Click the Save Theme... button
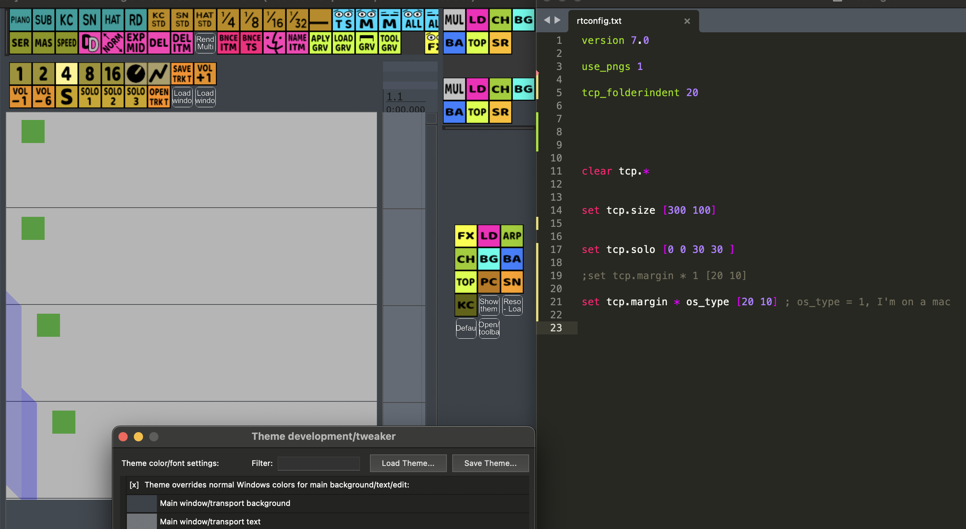The height and width of the screenshot is (529, 966). pyautogui.click(x=490, y=463)
